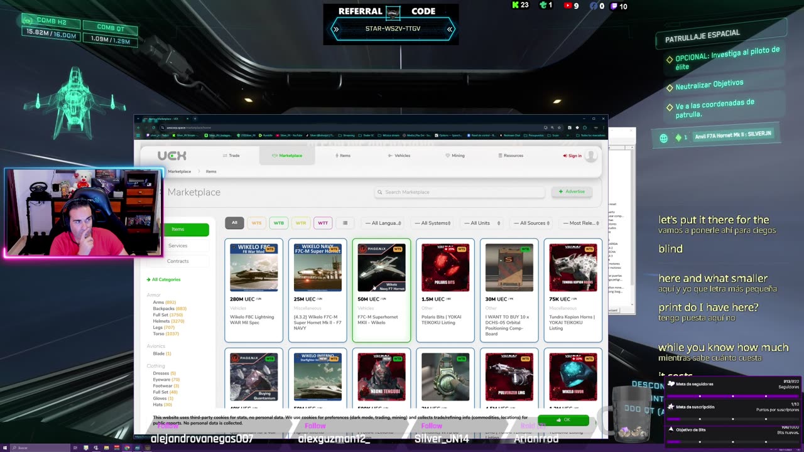
Task: Open the Mining nav tab
Action: tap(455, 156)
